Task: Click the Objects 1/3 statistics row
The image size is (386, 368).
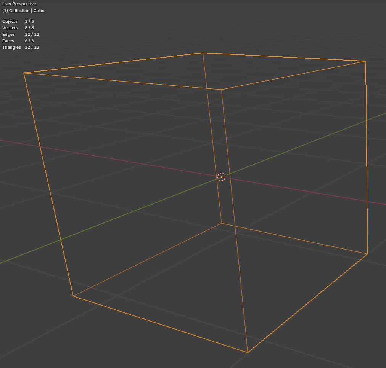Action: (17, 21)
